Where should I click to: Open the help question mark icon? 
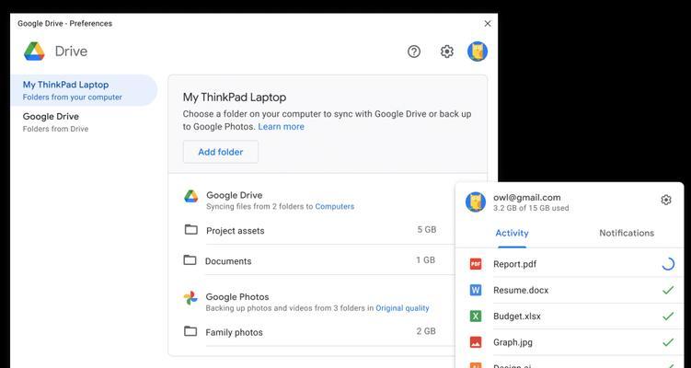pyautogui.click(x=413, y=52)
